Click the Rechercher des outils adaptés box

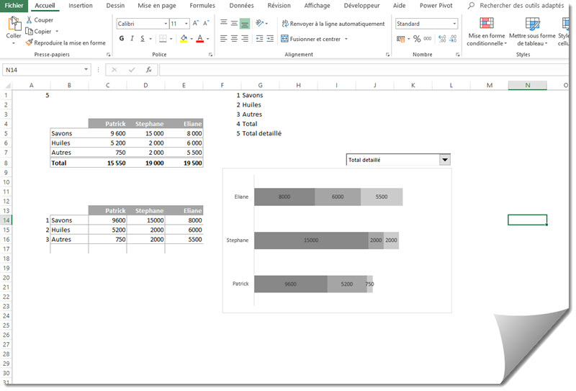pos(517,6)
